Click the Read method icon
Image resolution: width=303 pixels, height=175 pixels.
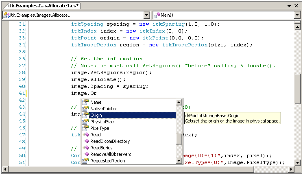pos(85,135)
